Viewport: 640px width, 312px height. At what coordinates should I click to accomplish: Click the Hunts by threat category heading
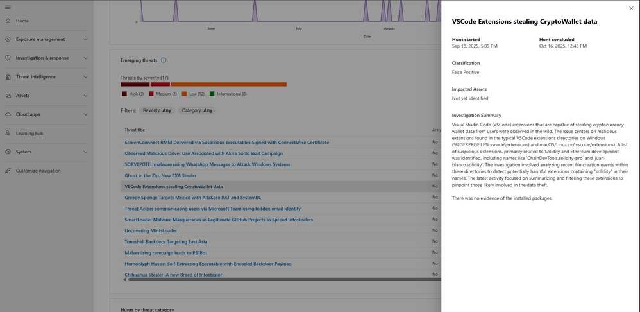(147, 309)
